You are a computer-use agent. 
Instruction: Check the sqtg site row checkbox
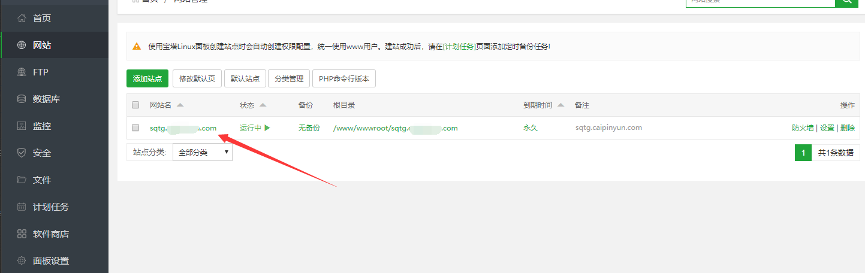(135, 128)
